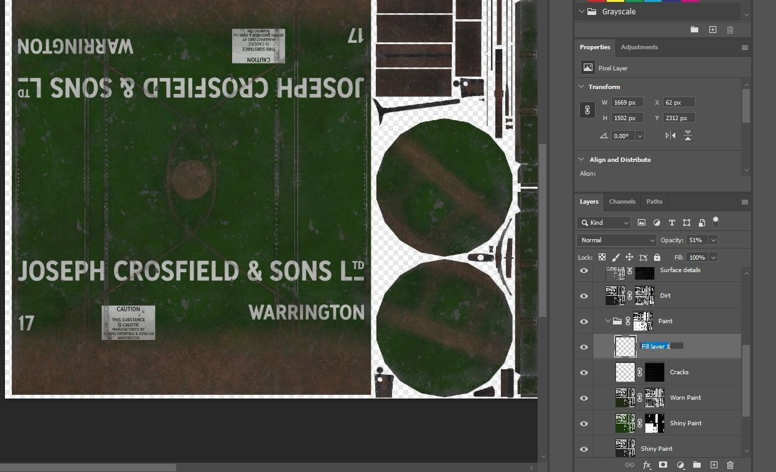Click the rotation angle icon

coord(603,135)
